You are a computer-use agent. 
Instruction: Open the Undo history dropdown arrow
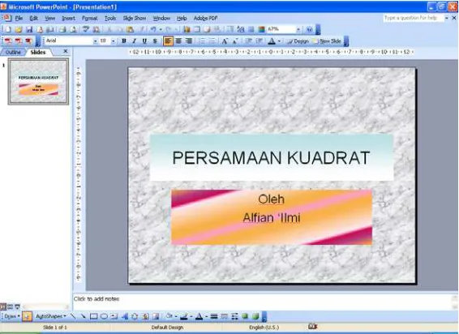(161, 29)
